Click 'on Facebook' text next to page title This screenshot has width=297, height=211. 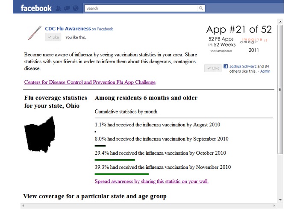[102, 29]
